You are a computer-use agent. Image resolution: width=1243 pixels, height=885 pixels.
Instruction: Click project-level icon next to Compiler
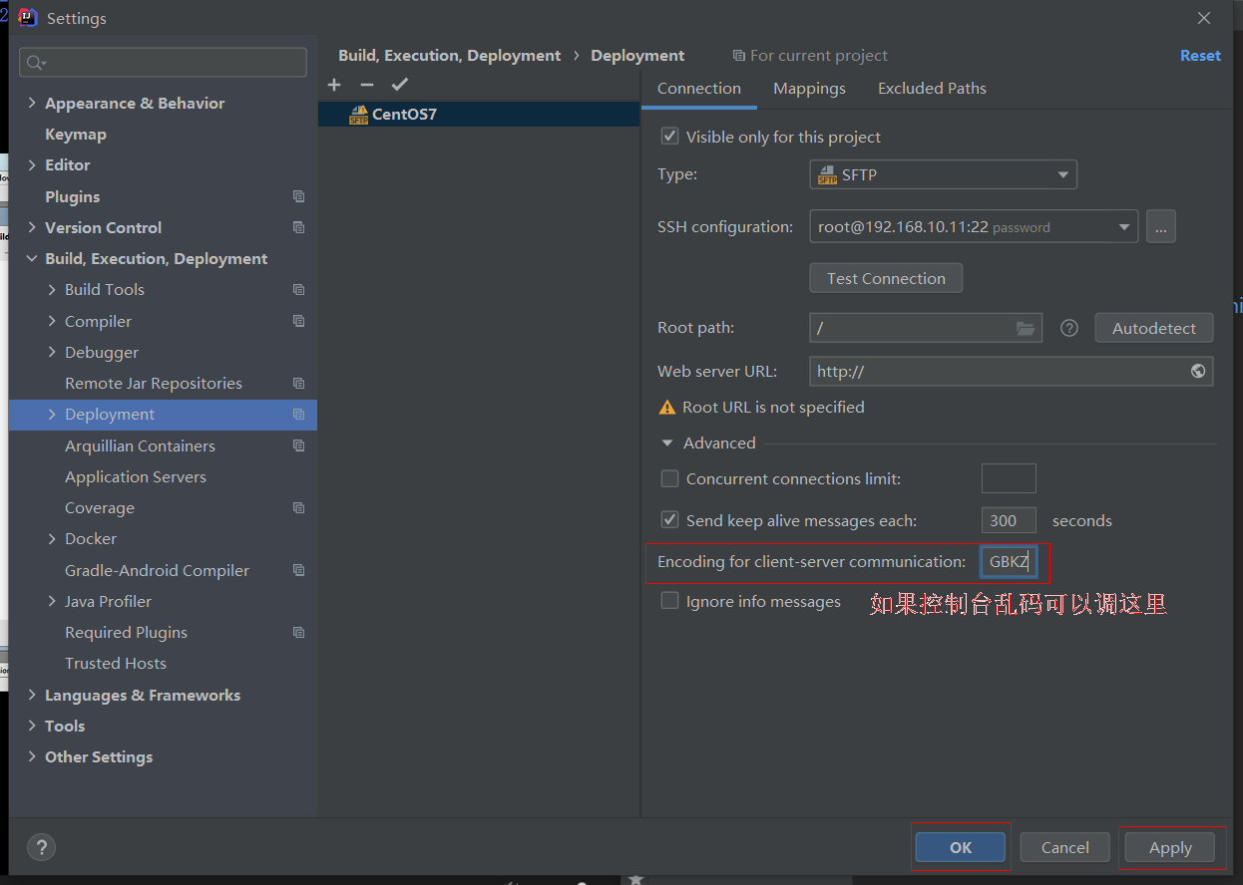click(x=298, y=321)
